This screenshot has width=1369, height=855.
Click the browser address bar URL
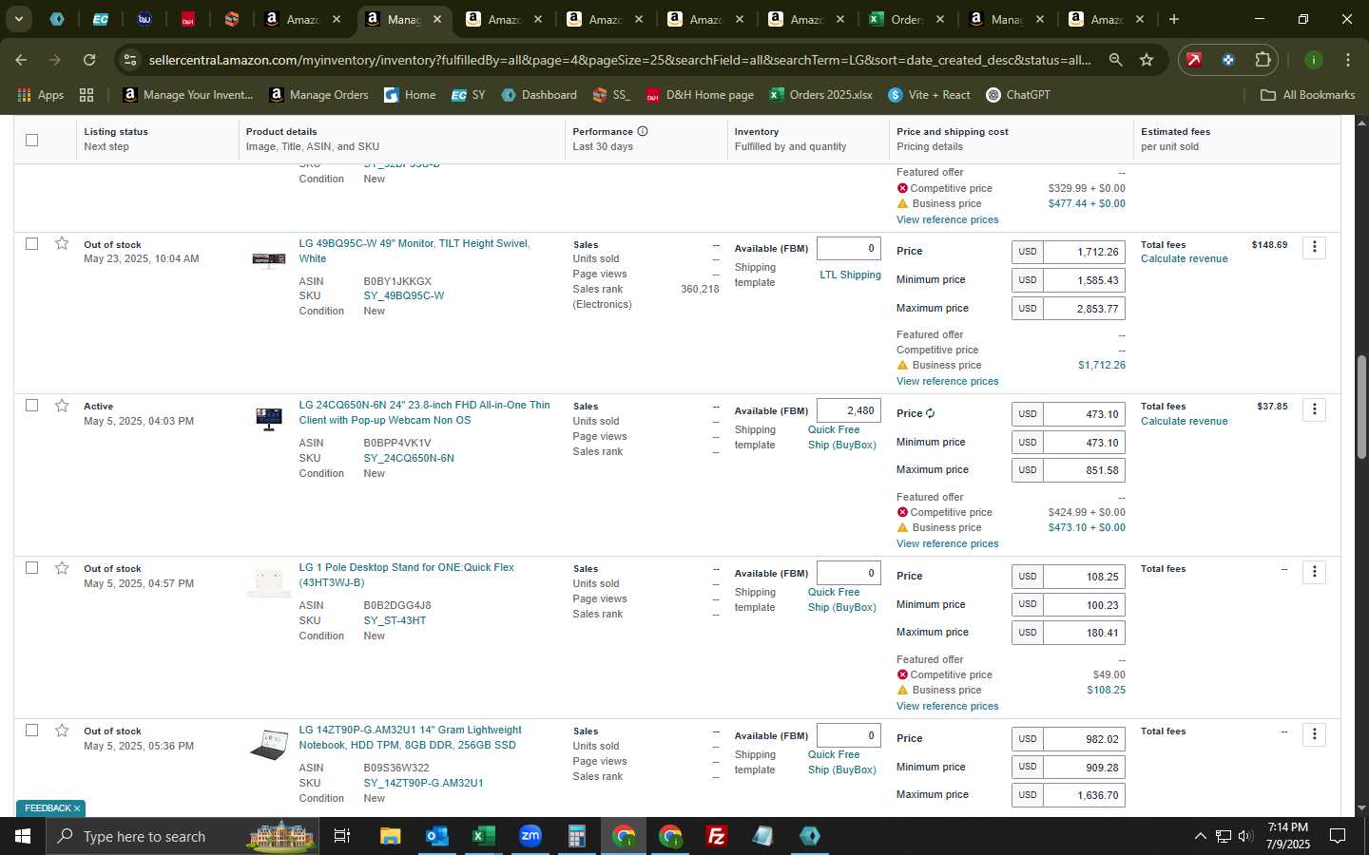[620, 60]
